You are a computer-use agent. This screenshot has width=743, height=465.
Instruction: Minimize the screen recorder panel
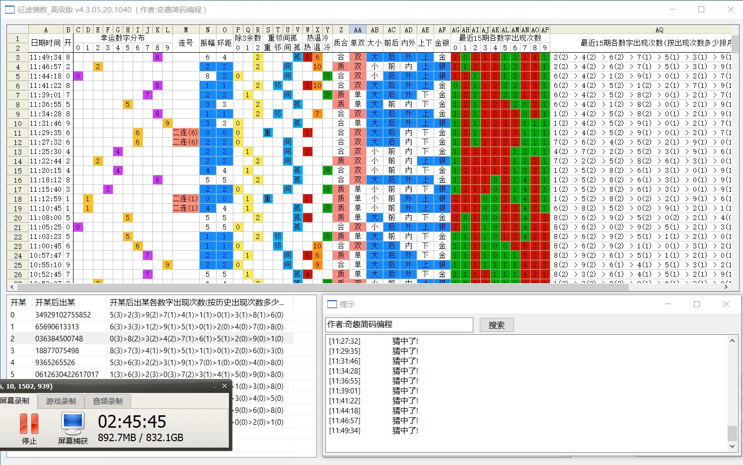215,386
